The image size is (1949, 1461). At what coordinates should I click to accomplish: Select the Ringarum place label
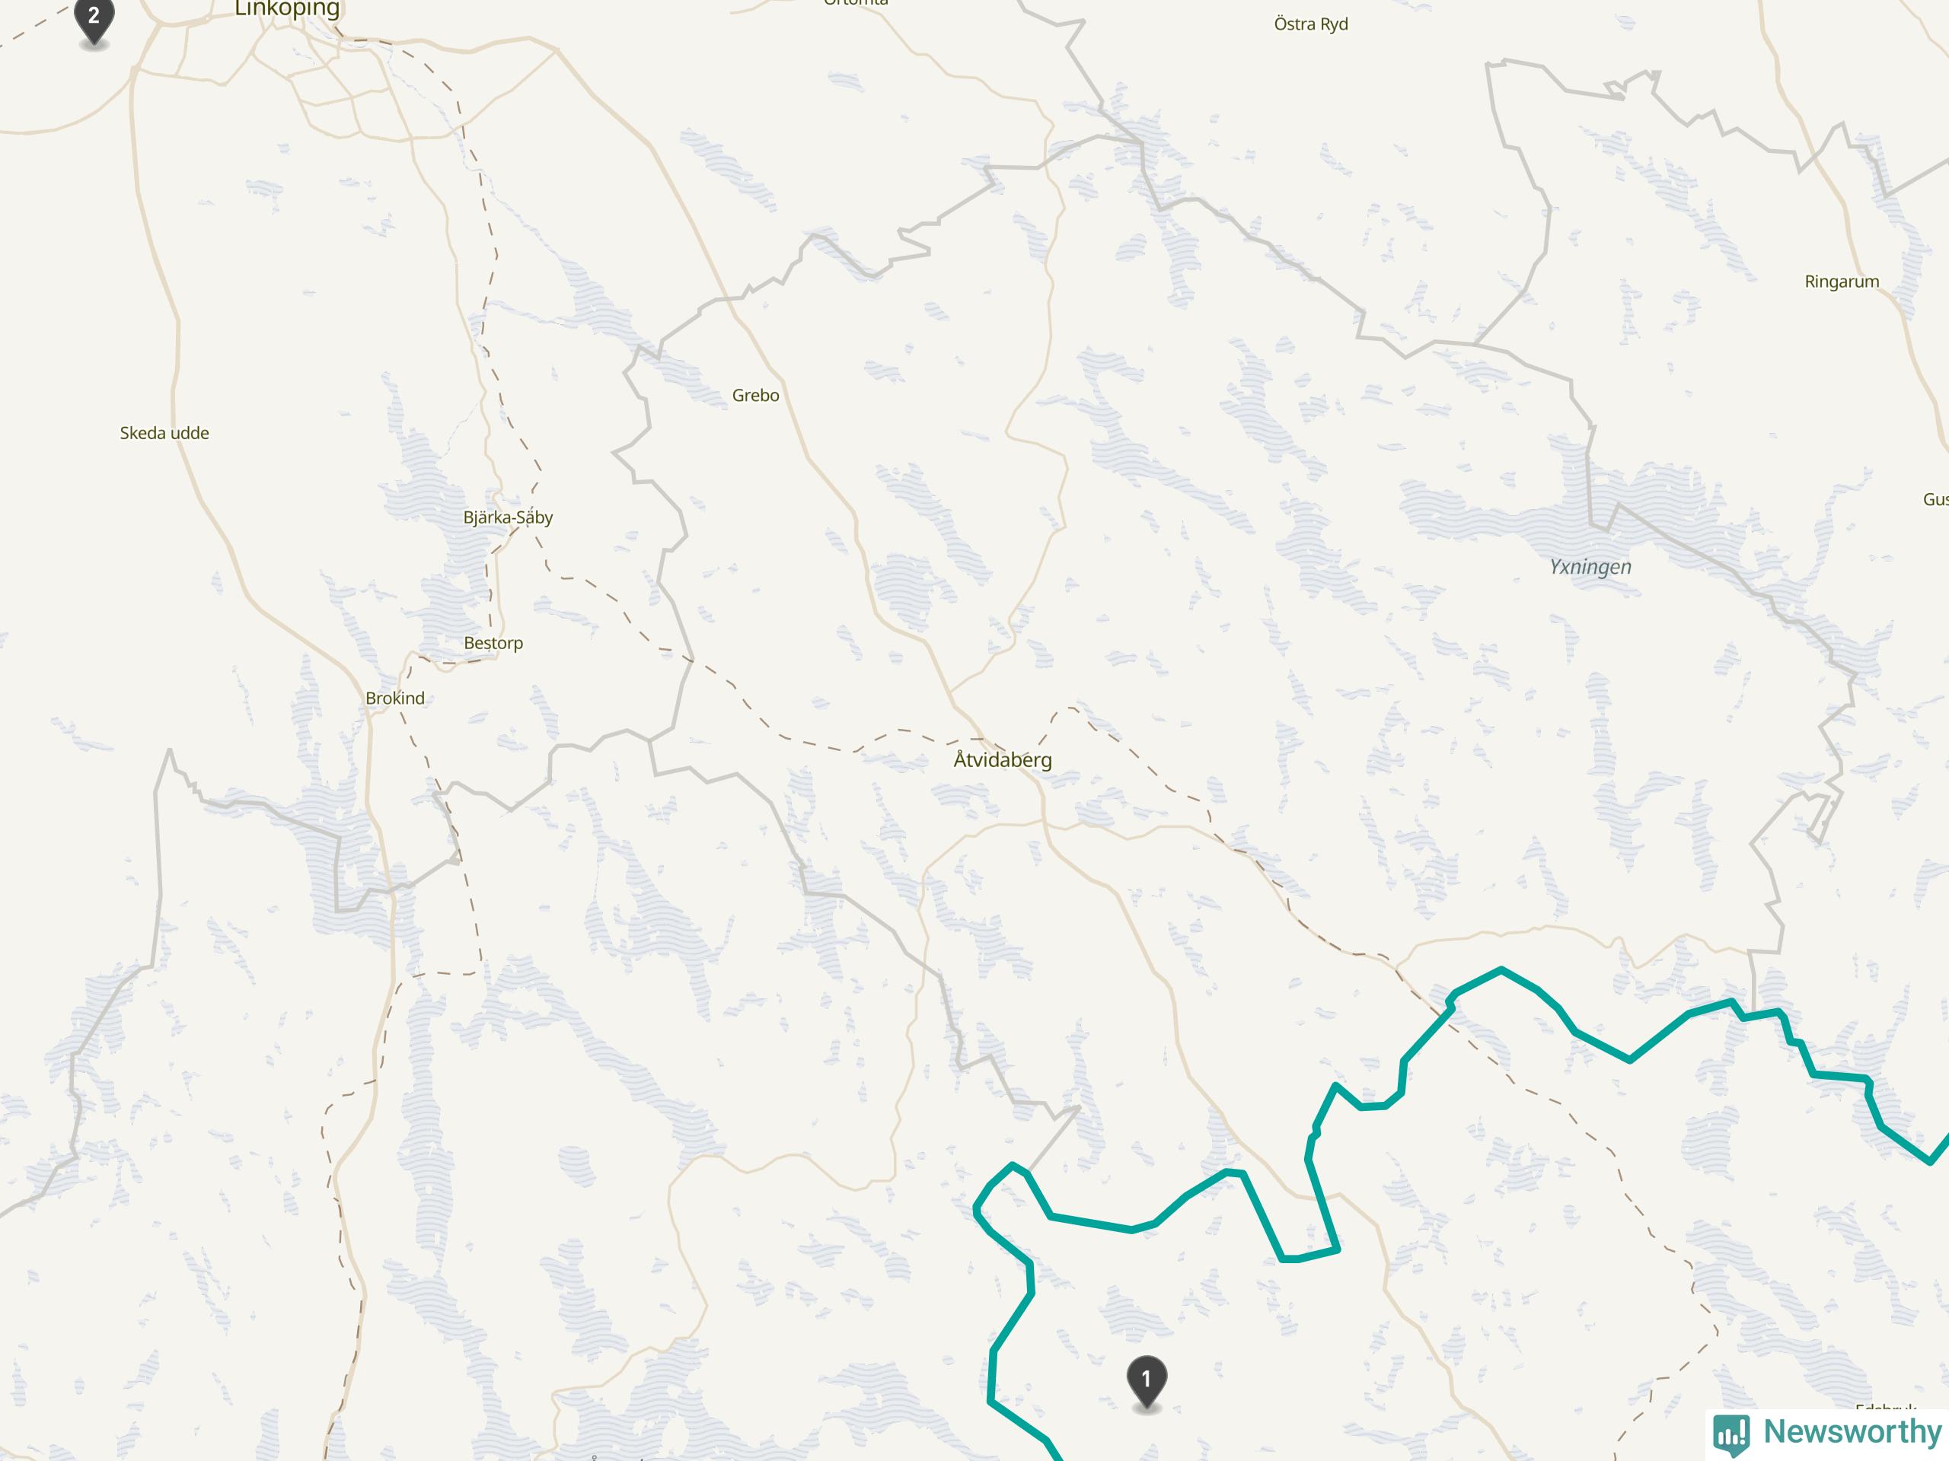pos(1842,282)
